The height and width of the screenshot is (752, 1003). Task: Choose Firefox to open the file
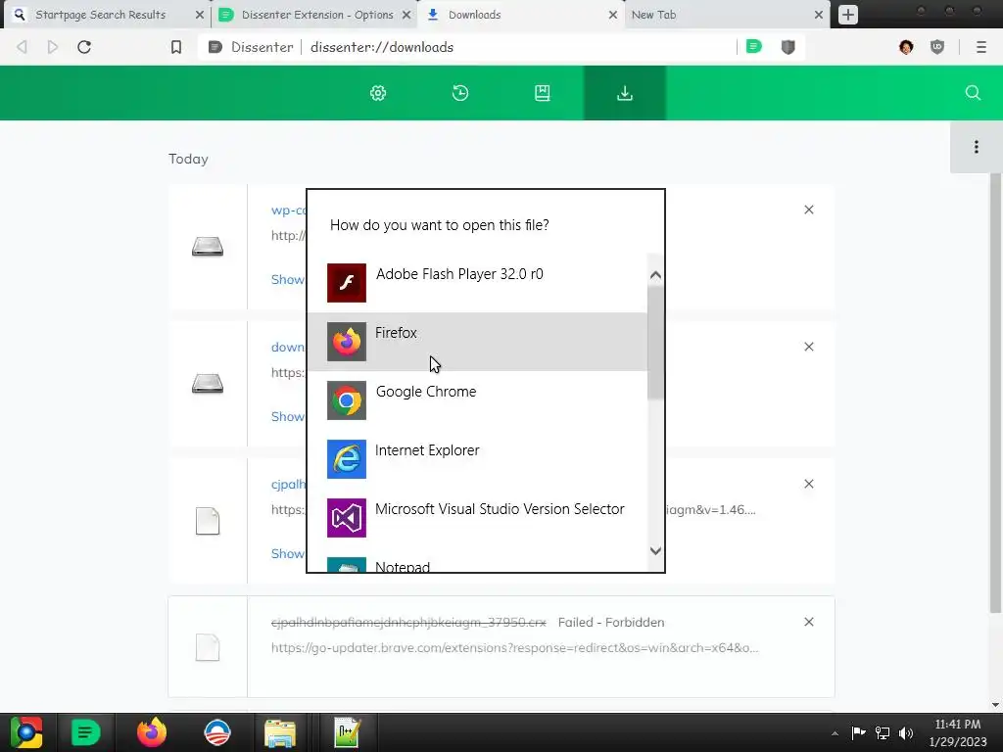477,342
